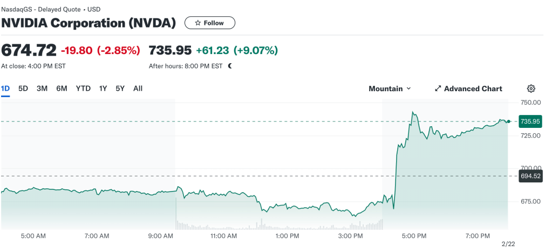Show the 6M chart range
552x252 pixels.
(x=62, y=88)
